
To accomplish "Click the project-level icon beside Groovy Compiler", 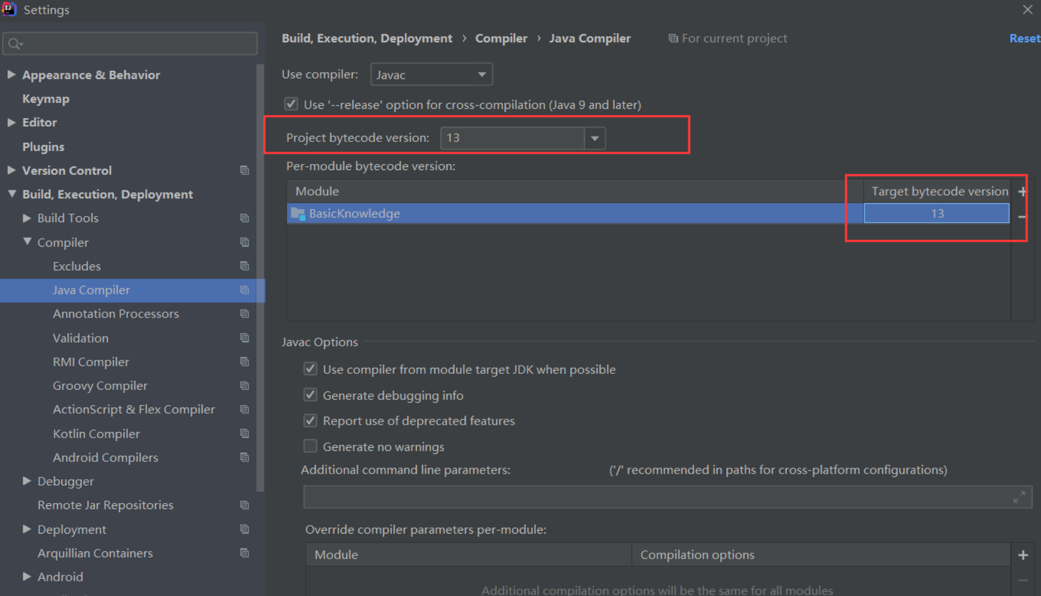I will point(244,386).
